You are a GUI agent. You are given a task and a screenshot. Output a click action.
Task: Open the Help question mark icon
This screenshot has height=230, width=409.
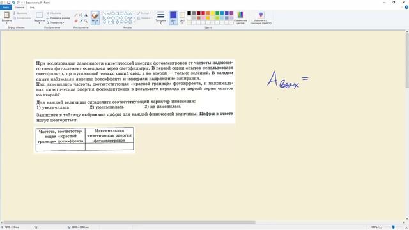[406, 7]
